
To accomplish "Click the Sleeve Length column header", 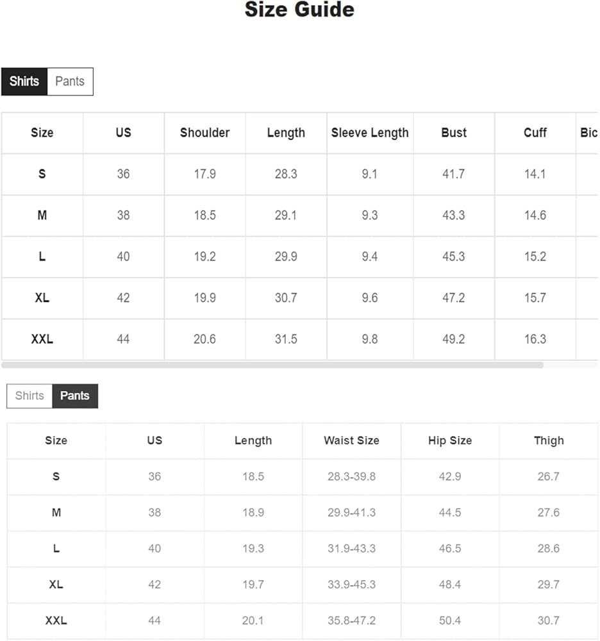I will 370,133.
